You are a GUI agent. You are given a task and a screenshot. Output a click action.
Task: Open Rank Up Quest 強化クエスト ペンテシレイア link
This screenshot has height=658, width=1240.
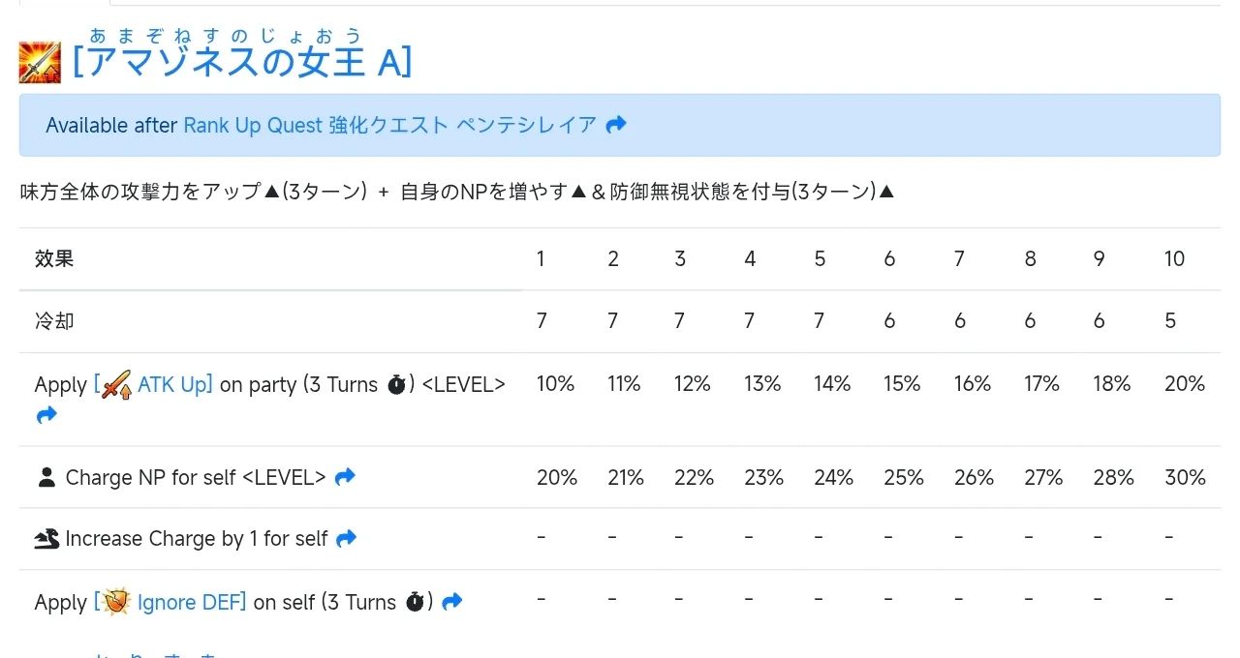pos(389,125)
